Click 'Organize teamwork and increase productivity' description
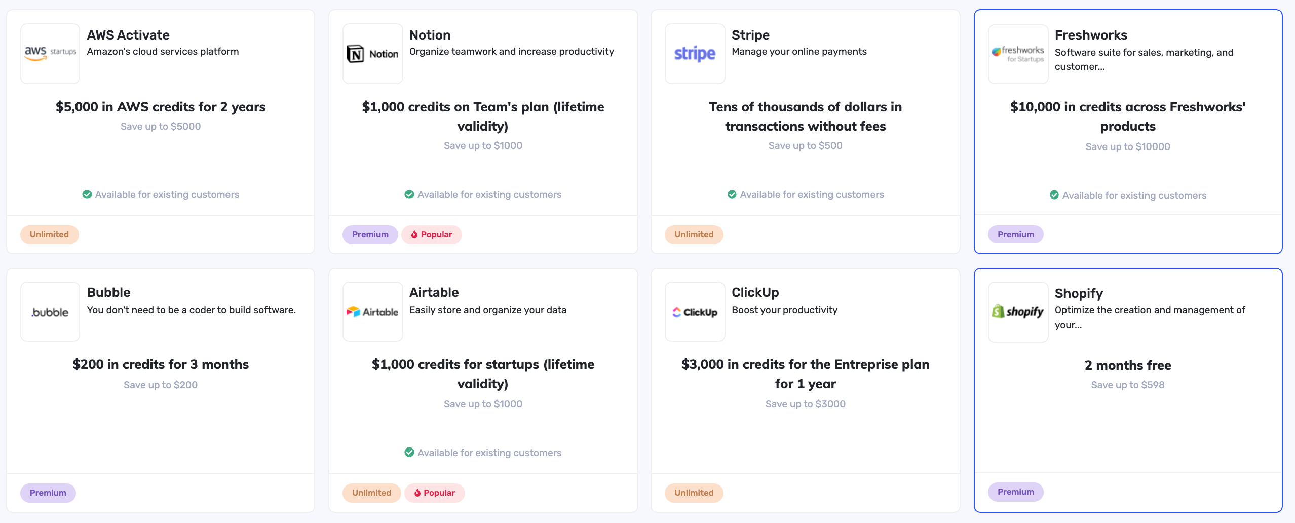The image size is (1295, 523). 512,51
